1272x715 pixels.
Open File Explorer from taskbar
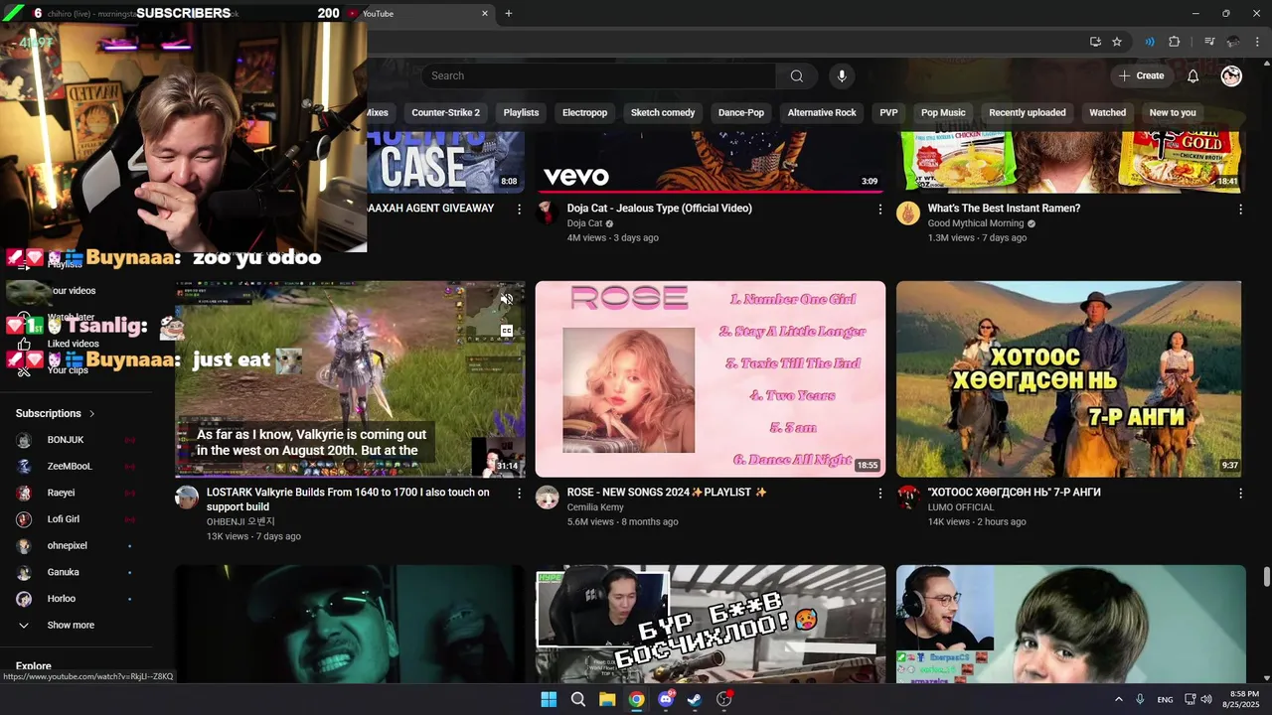click(x=607, y=699)
